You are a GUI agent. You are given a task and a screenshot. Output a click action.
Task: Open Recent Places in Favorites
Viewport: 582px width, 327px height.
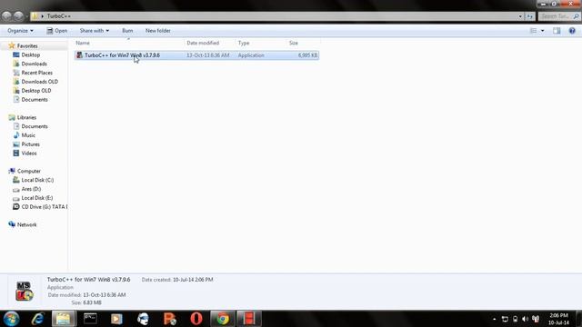click(x=36, y=73)
